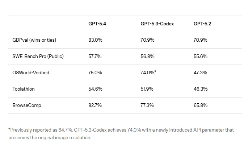Select the SWE-Bench Pro (Public) row label
The width and height of the screenshot is (248, 149).
pyautogui.click(x=38, y=57)
